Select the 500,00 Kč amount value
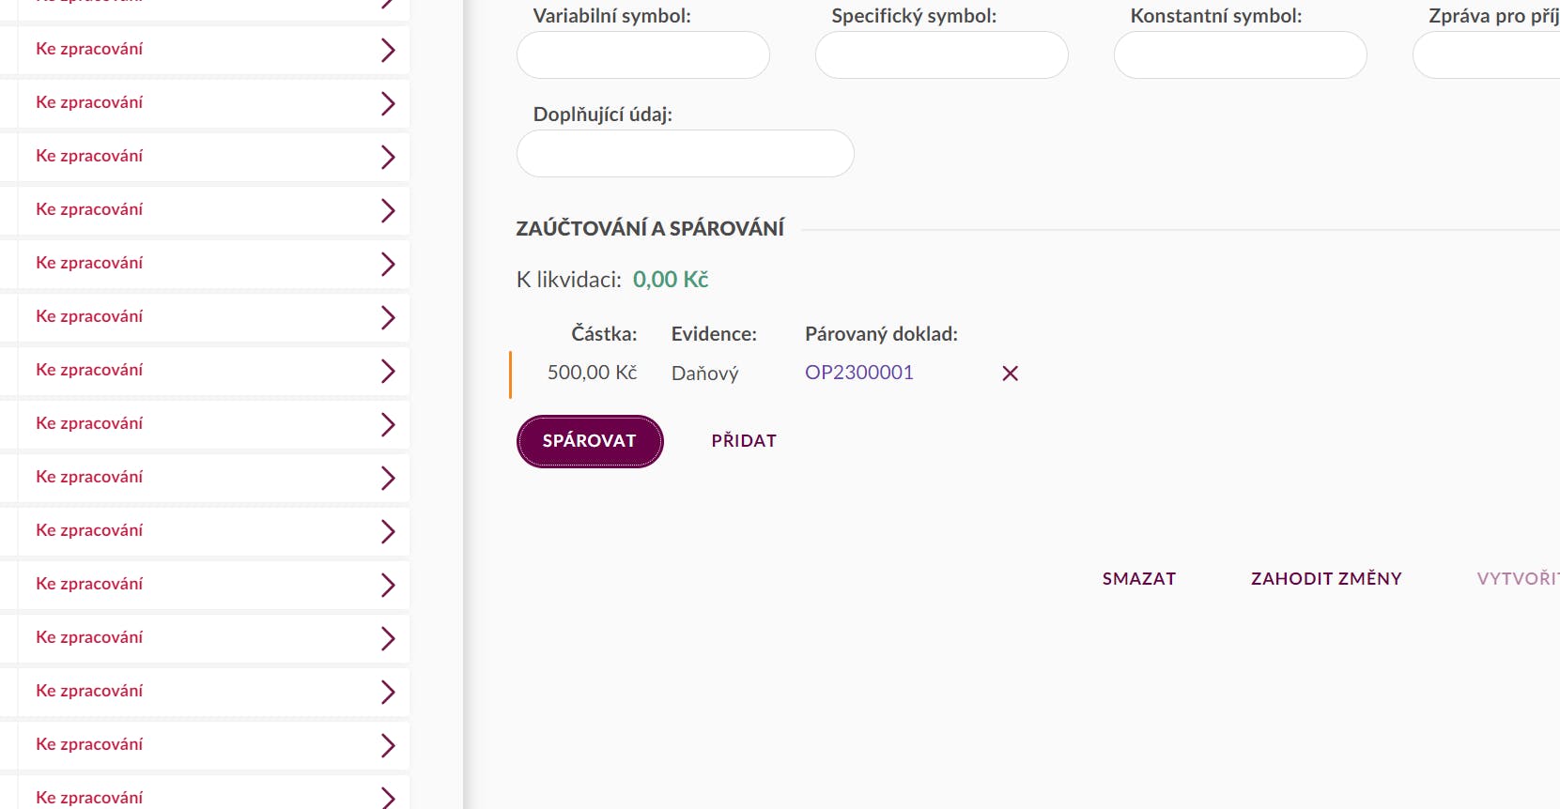This screenshot has width=1560, height=809. pyautogui.click(x=593, y=373)
